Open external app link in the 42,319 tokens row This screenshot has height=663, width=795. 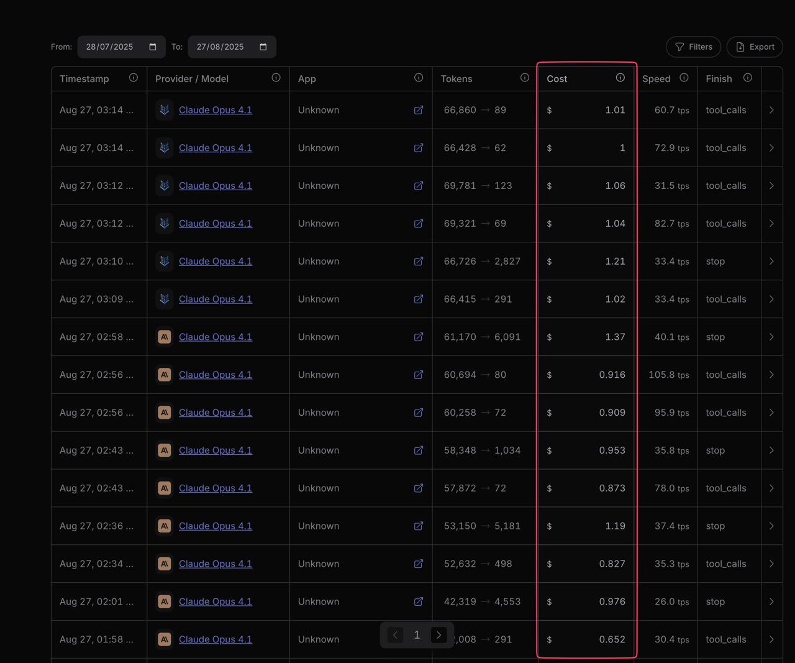(419, 601)
